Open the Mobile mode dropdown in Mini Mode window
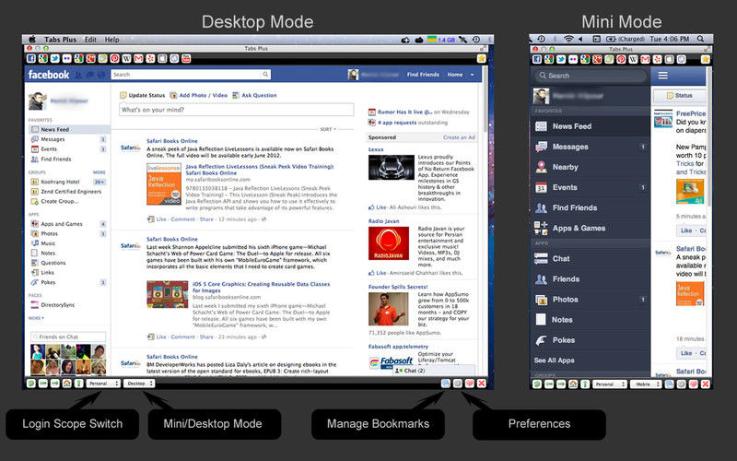 pyautogui.click(x=646, y=384)
